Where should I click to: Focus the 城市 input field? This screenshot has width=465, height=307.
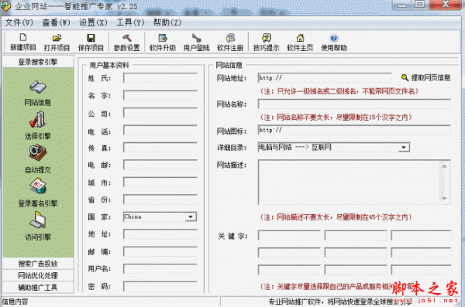click(x=160, y=182)
